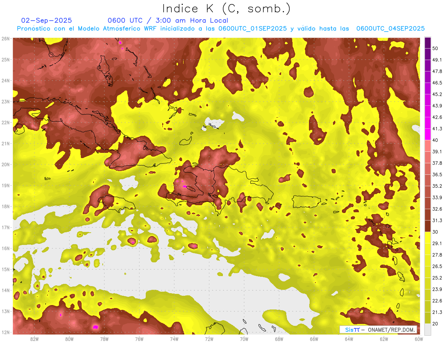Image resolution: width=445 pixels, height=344 pixels.
Task: Select colorbar label '46.5'
Action: 437,83
